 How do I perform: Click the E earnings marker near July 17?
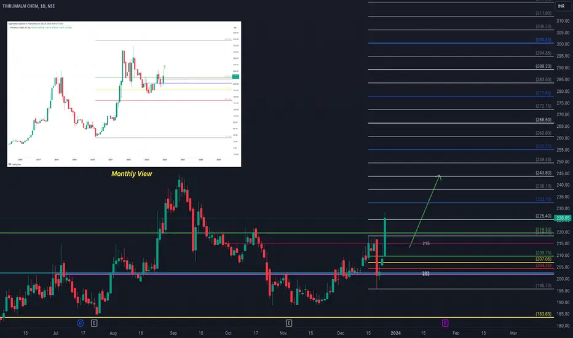[94, 323]
